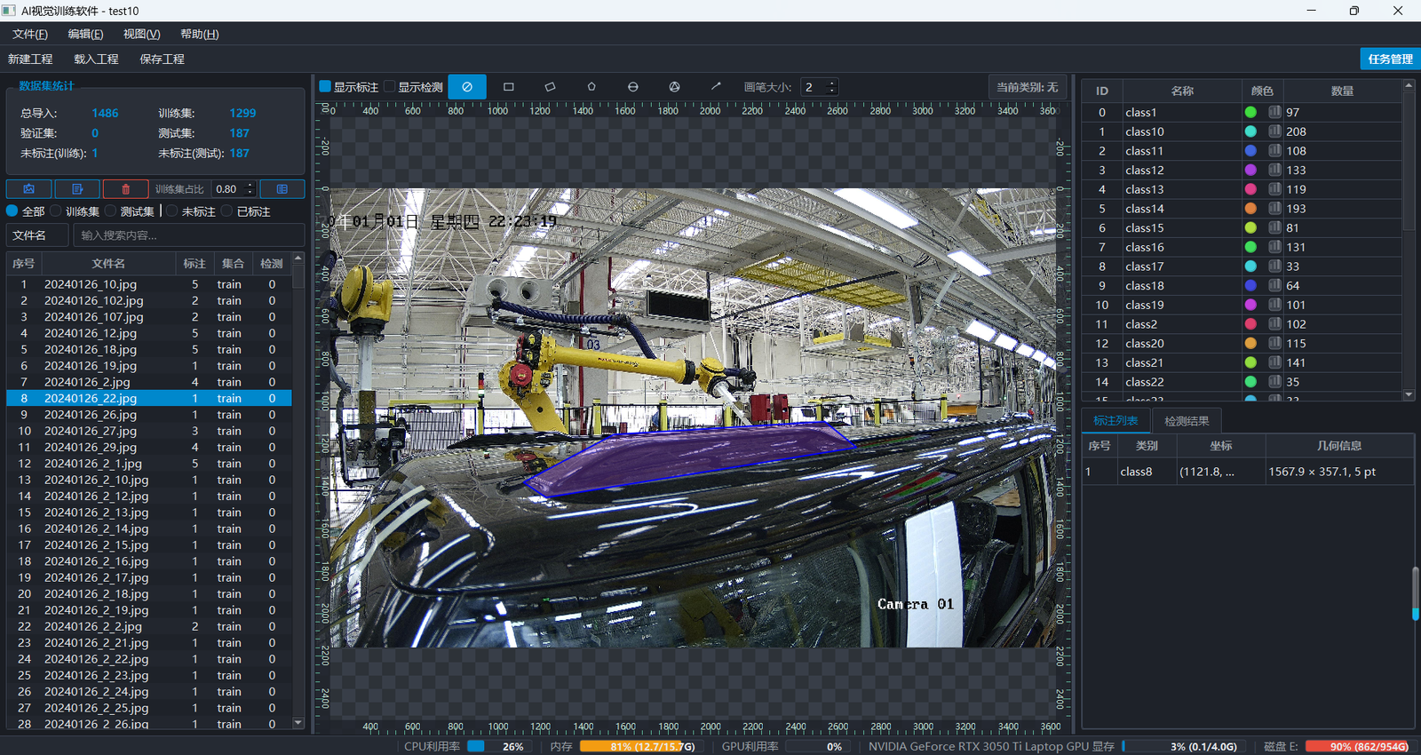This screenshot has height=755, width=1421.
Task: Click the bar chart icon for class16
Action: (x=1274, y=247)
